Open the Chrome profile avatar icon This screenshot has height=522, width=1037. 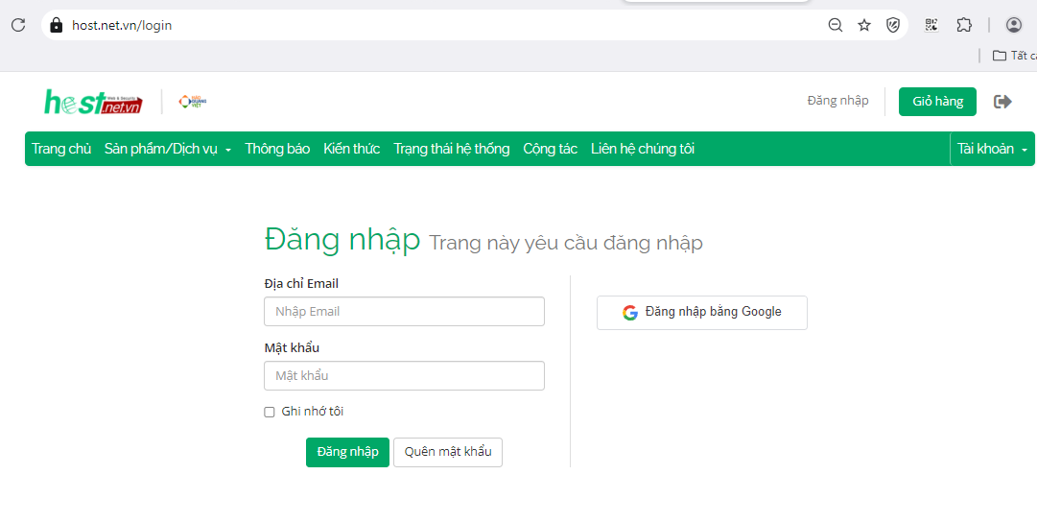1013,26
